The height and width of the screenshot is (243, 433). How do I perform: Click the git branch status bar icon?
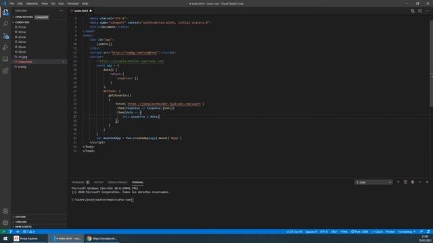[x=11, y=232]
